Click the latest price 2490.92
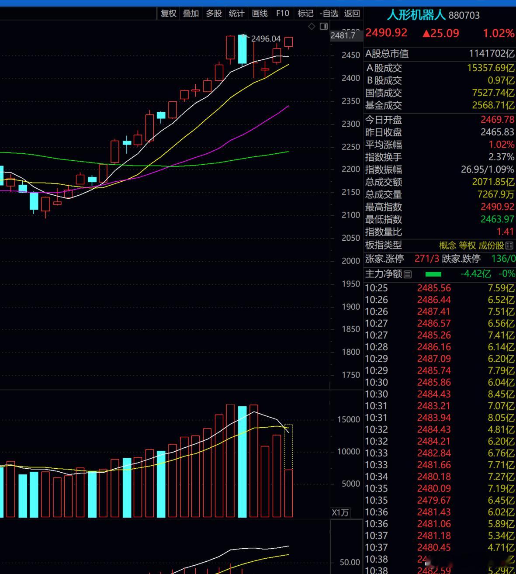 click(x=386, y=33)
